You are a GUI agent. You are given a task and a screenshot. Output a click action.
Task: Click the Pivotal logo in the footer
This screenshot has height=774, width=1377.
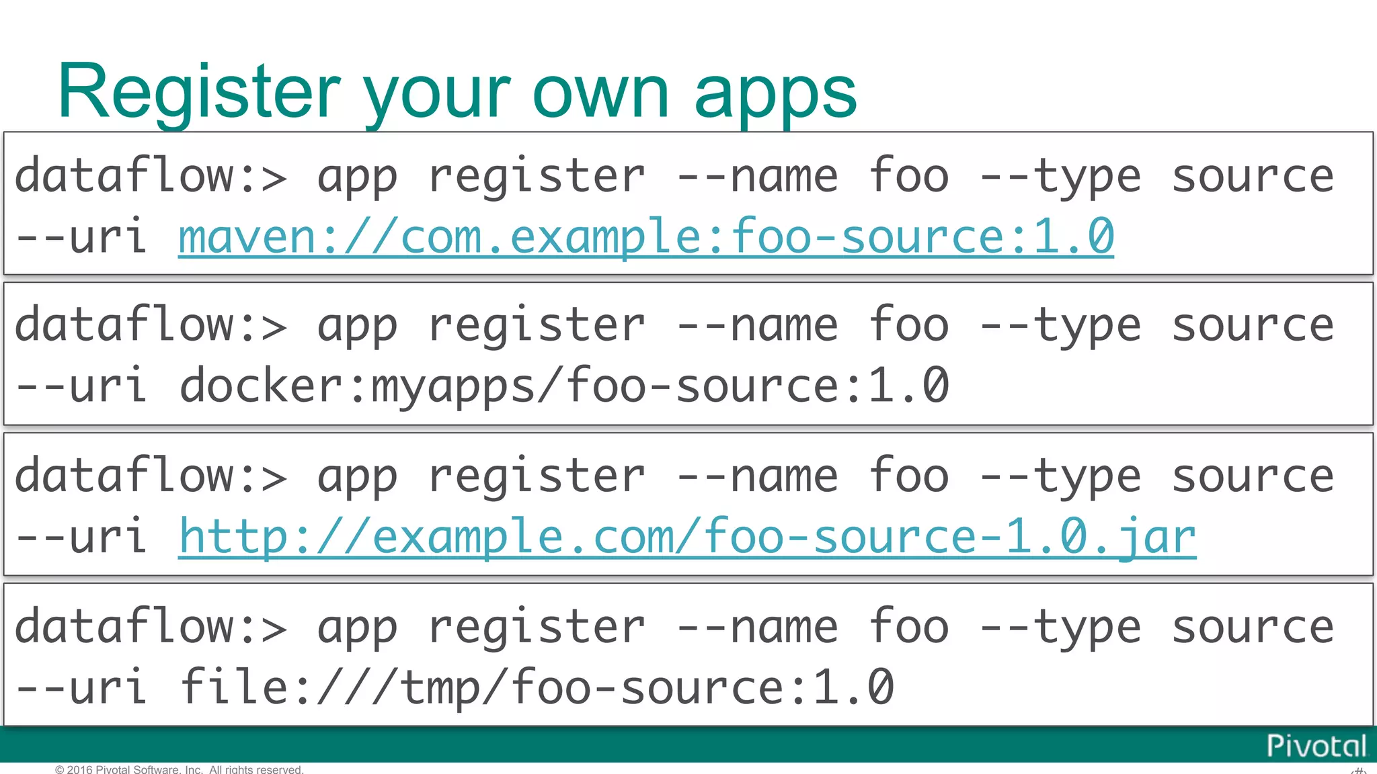1316,746
